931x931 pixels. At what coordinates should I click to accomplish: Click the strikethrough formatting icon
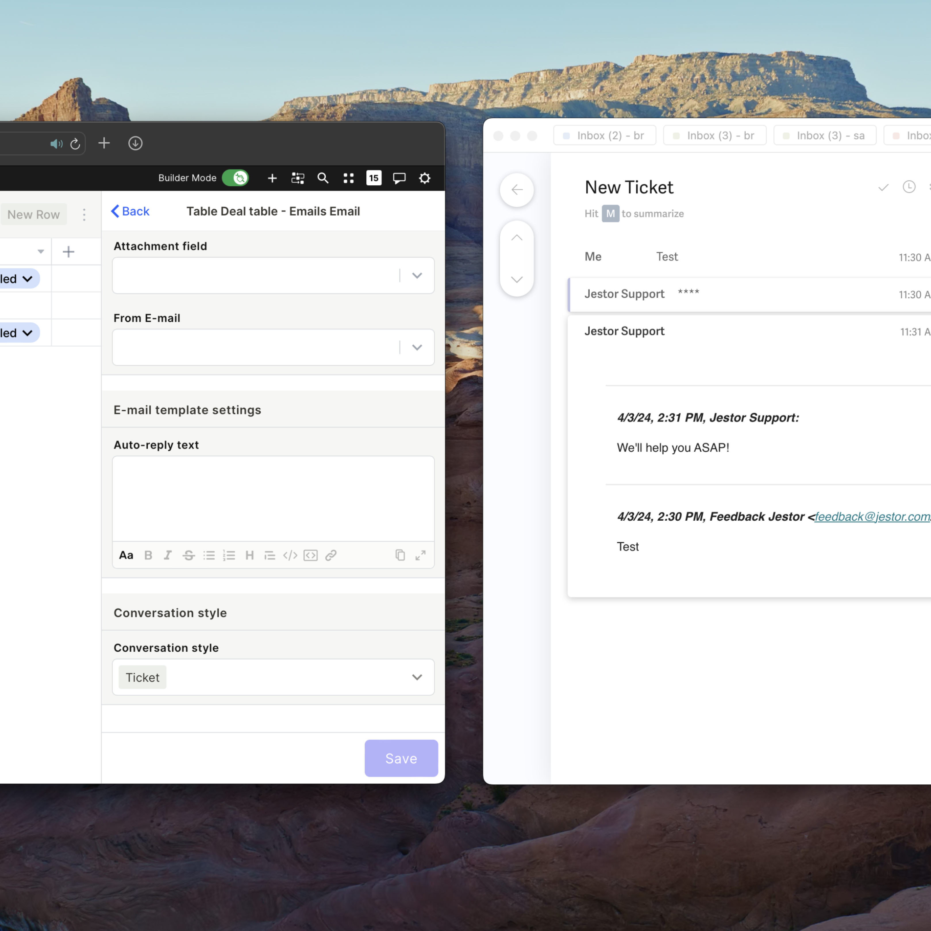pyautogui.click(x=188, y=555)
